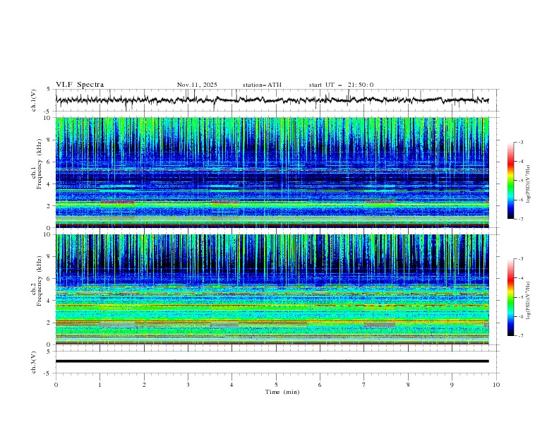The width and height of the screenshot is (559, 432).
Task: Click the 10 tick on time axis
Action: [x=496, y=385]
